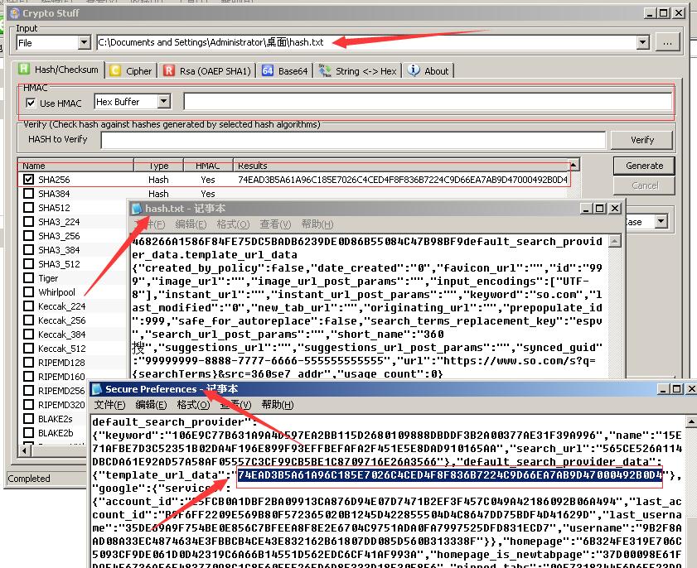Check the Keccak_256 algorithm checkbox
This screenshot has height=568, width=697.
(x=29, y=320)
